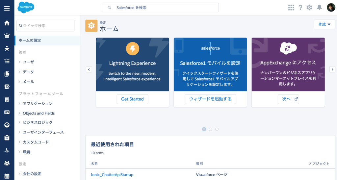Viewport: 337px width, 180px height.
Task: Click the 次へ AppExchange button
Action: [x=288, y=99]
